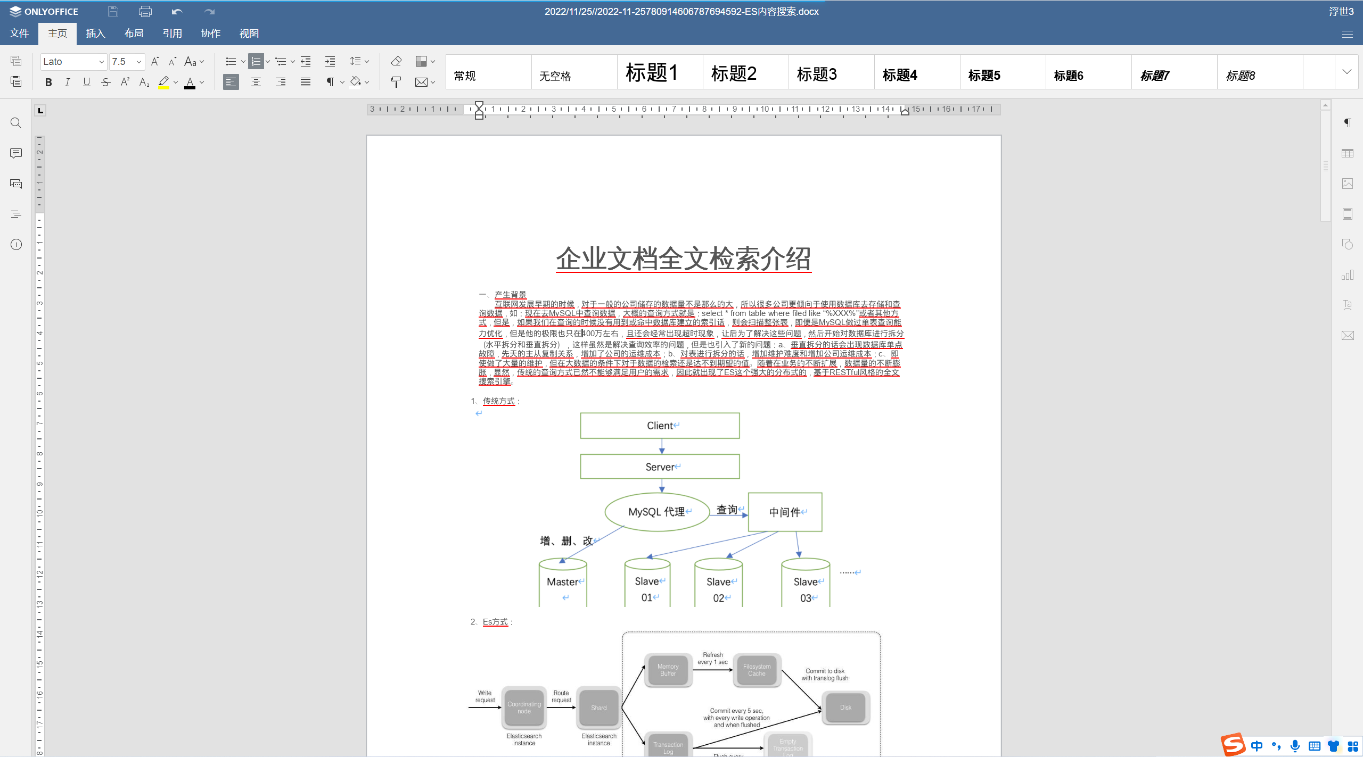
Task: Click the print icon in title bar
Action: pyautogui.click(x=145, y=11)
